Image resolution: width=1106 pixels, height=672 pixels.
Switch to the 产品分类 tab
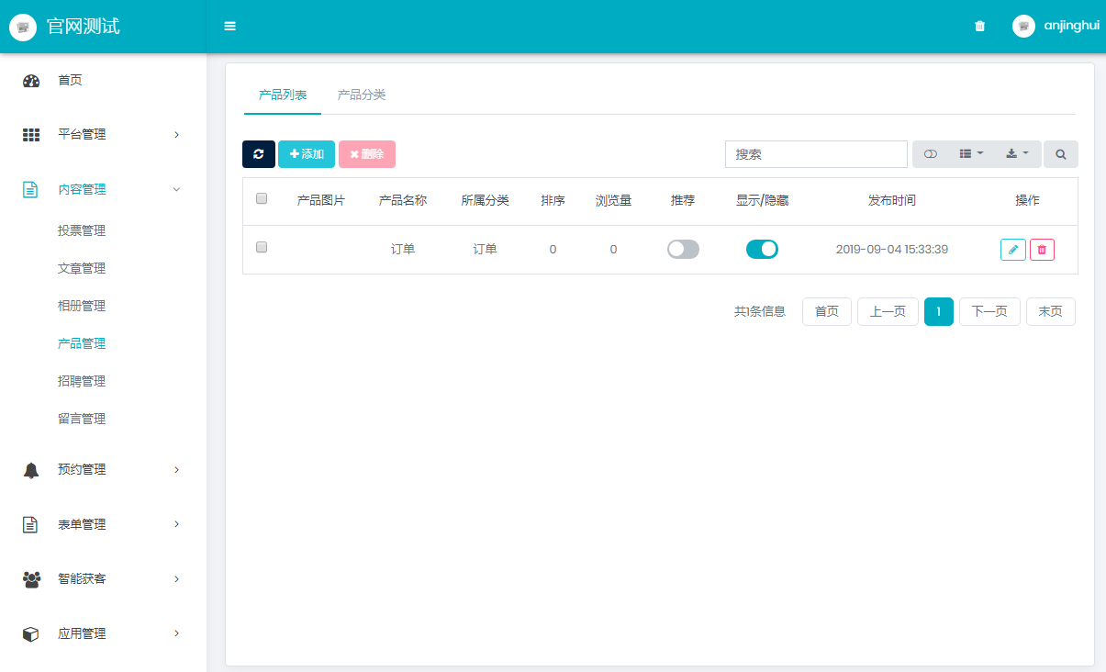(x=362, y=95)
